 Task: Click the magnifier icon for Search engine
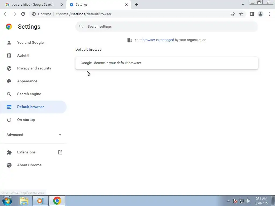coord(9,94)
